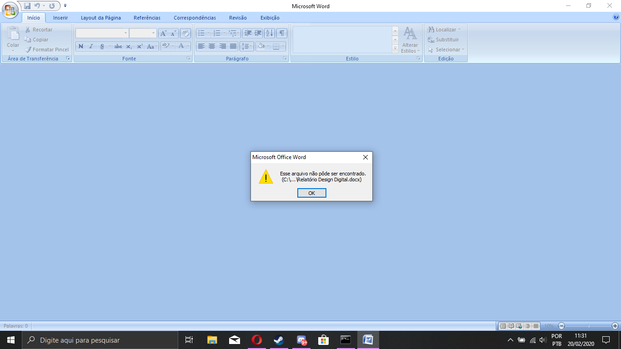Open the line spacing dropdown
The image size is (621, 349).
tap(247, 46)
